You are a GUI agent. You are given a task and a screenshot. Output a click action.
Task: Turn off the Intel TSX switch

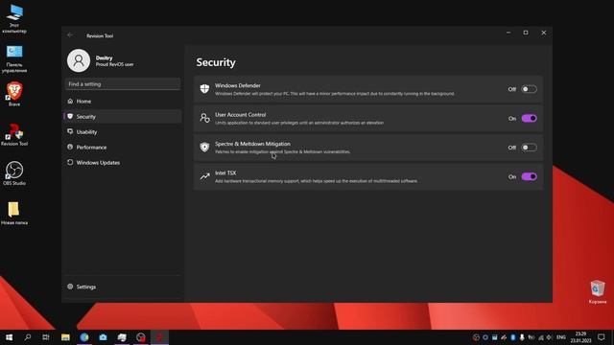click(529, 176)
